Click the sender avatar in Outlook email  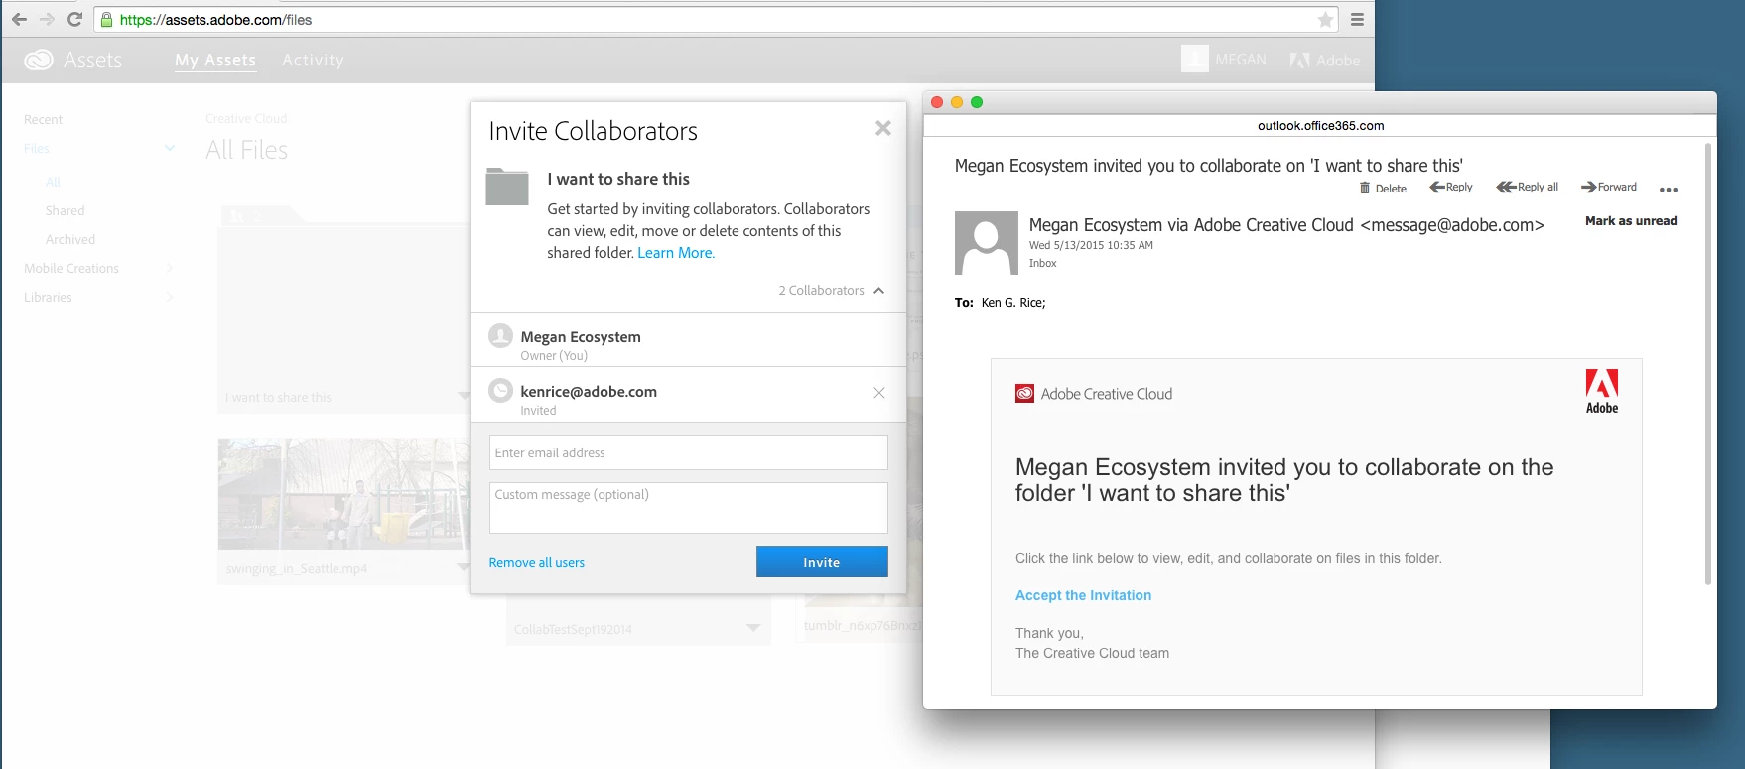(x=987, y=243)
